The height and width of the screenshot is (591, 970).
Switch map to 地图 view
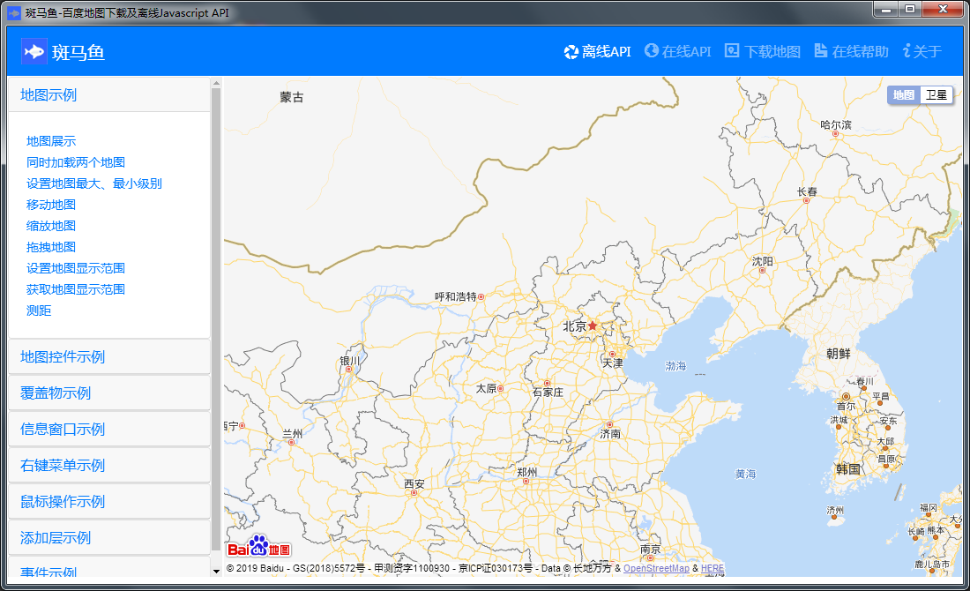pyautogui.click(x=903, y=94)
